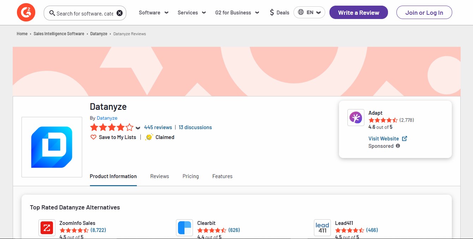Switch to the Pricing tab
The height and width of the screenshot is (239, 473).
[x=191, y=176]
